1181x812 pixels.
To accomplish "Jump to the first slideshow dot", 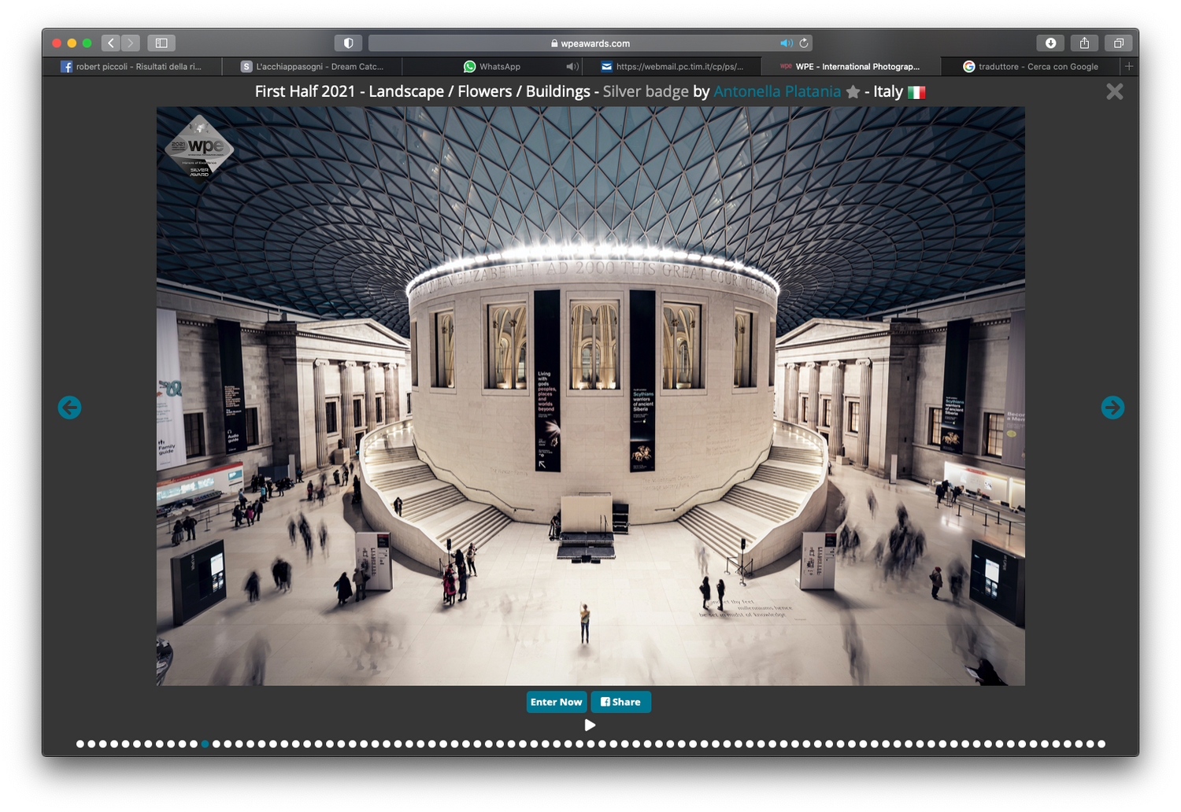I will 80,744.
